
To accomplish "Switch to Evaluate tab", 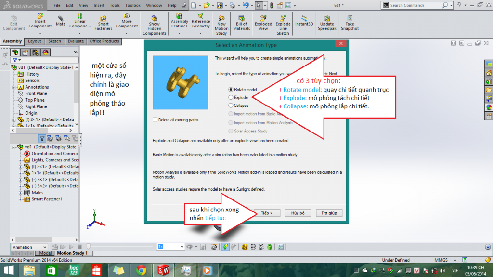I will (76, 41).
